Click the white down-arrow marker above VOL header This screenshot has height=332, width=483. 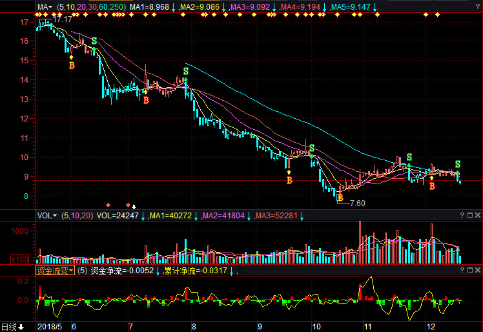(134, 206)
